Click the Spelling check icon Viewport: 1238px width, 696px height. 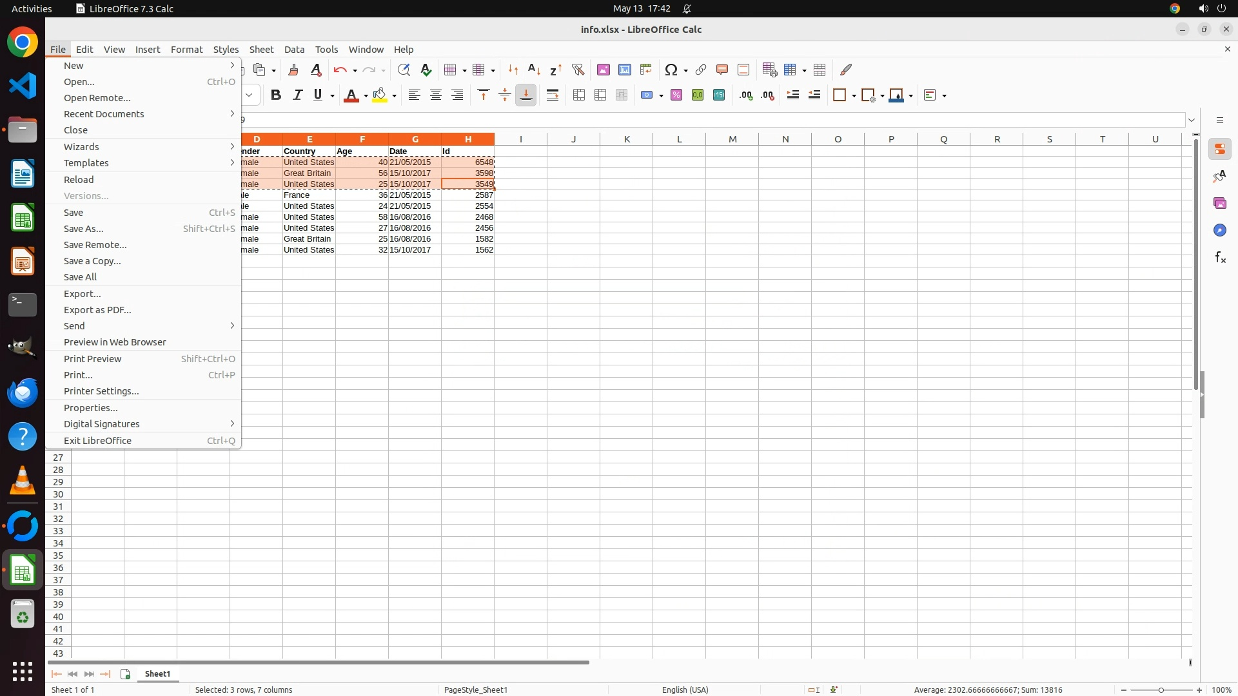point(426,70)
